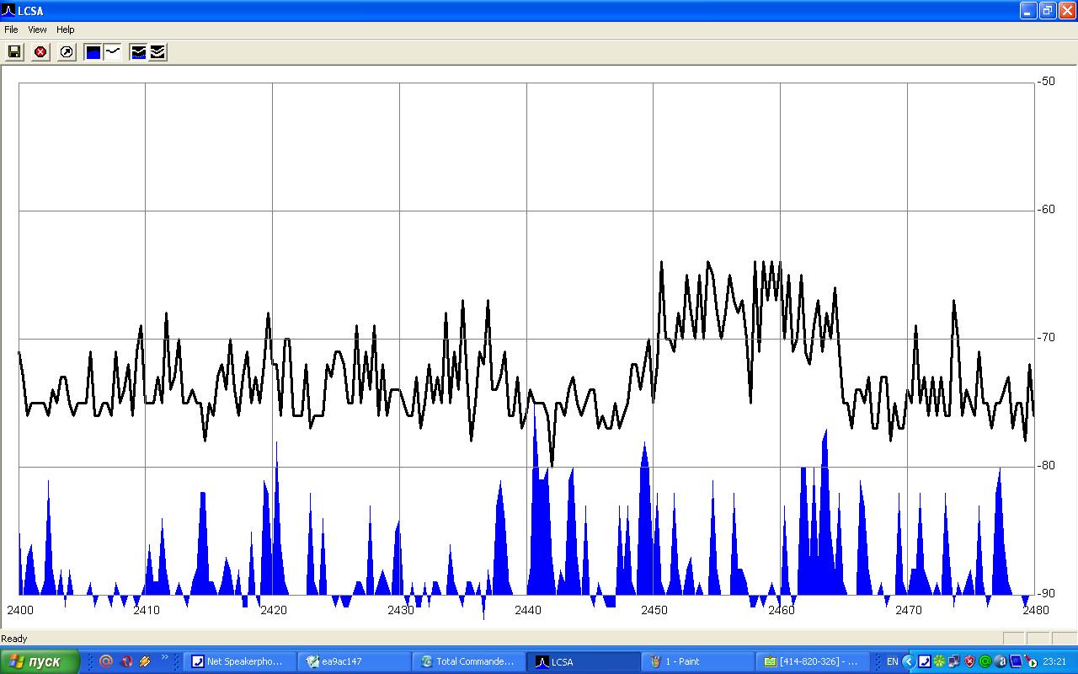Screen dimensions: 1078x674
Task: Open the View menu
Action: (x=37, y=29)
